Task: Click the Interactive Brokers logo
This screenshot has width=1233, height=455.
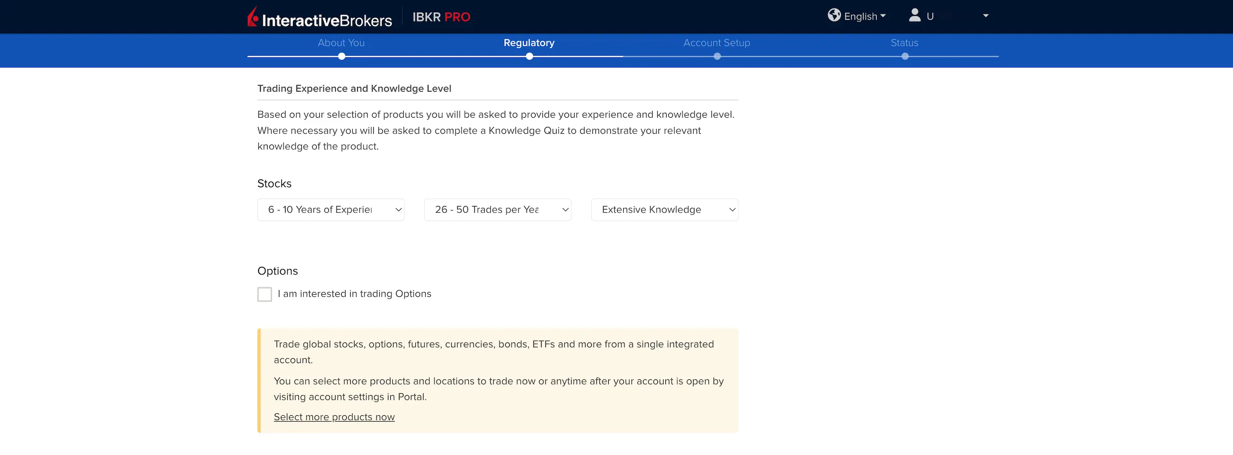Action: 319,17
